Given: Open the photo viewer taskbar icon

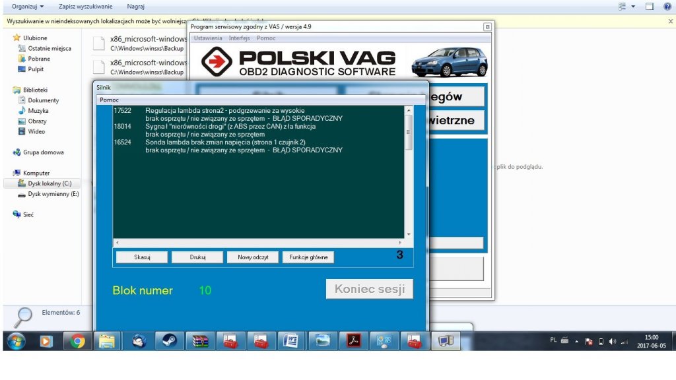Looking at the screenshot, I should click(x=322, y=341).
